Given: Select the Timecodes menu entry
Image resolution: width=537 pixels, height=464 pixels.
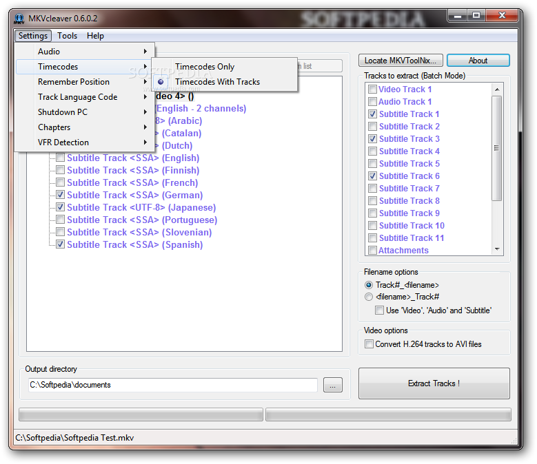Looking at the screenshot, I should (x=85, y=66).
